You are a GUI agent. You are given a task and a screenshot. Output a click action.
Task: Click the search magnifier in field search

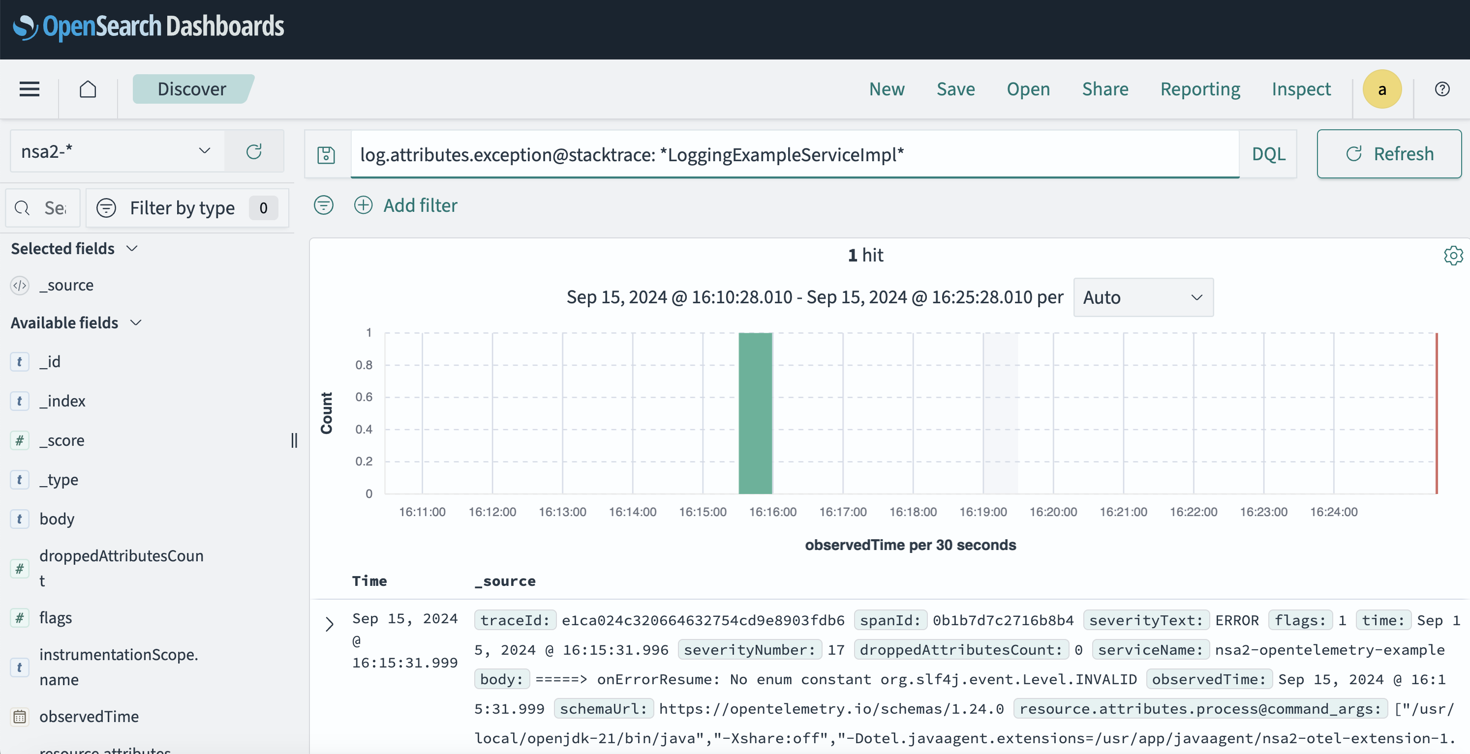pyautogui.click(x=22, y=208)
